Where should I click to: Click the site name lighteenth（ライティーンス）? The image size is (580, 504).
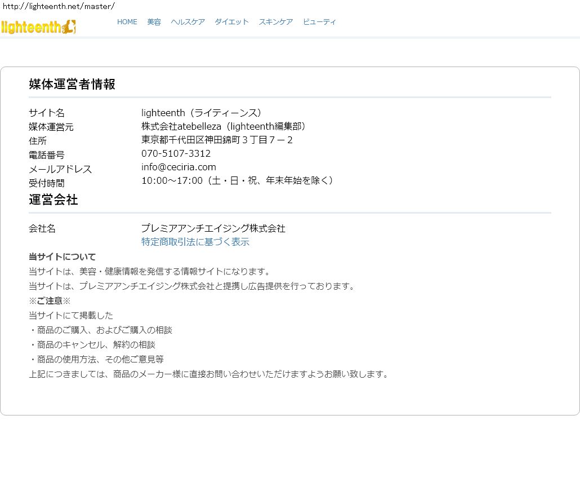pyautogui.click(x=202, y=113)
